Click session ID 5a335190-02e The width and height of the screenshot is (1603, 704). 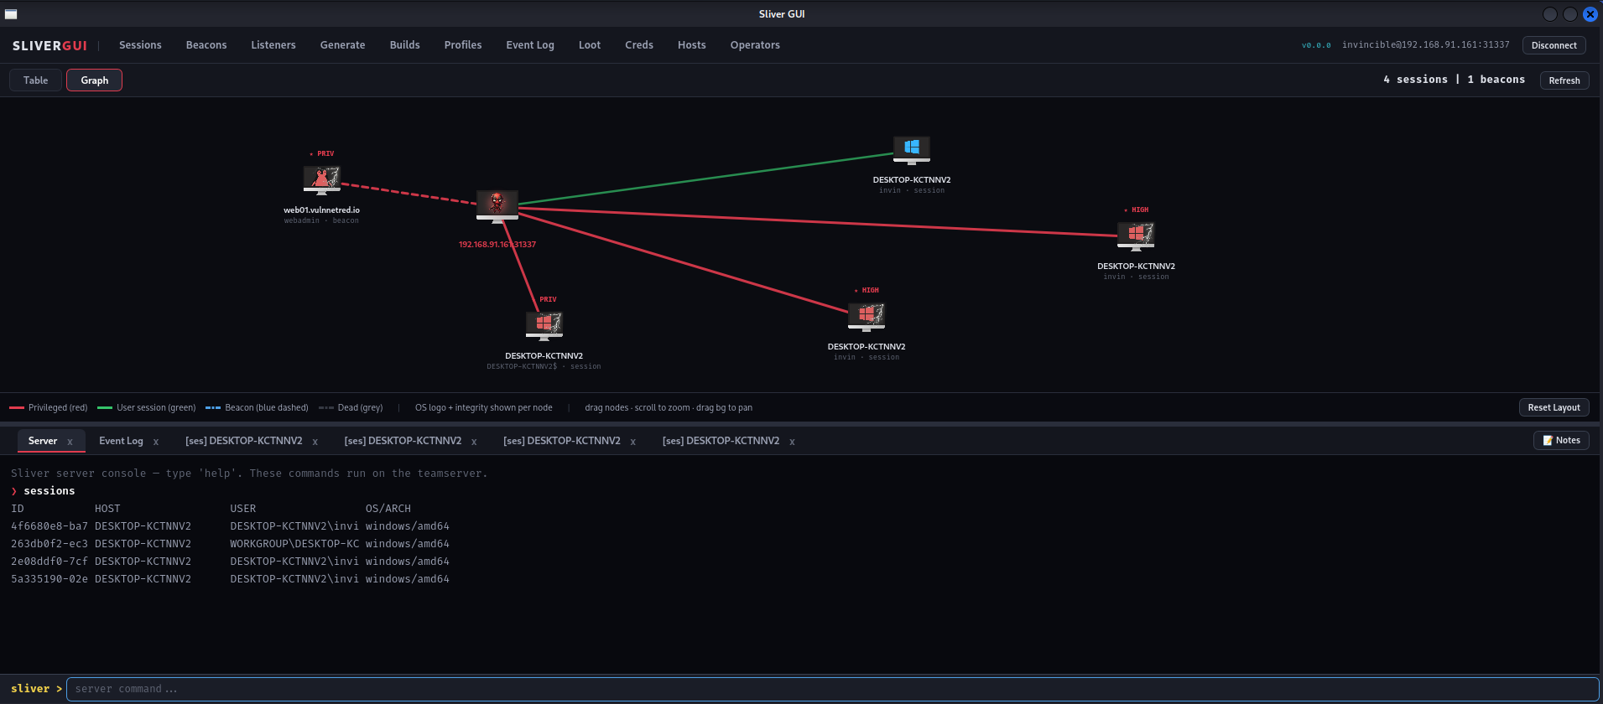49,579
